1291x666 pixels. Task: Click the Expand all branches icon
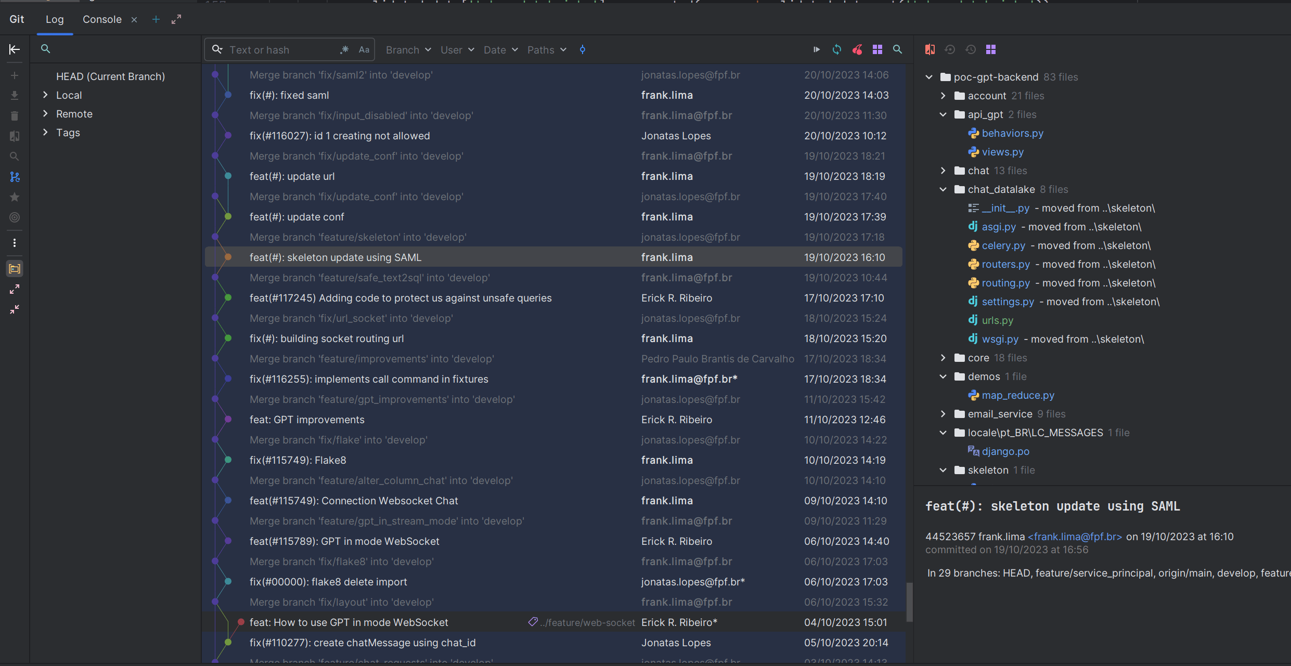pyautogui.click(x=15, y=289)
